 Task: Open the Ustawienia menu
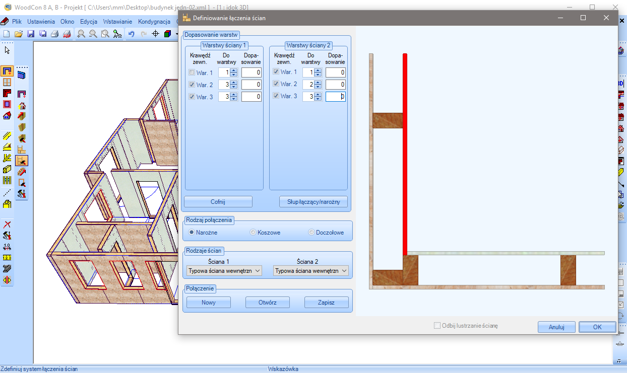click(41, 22)
